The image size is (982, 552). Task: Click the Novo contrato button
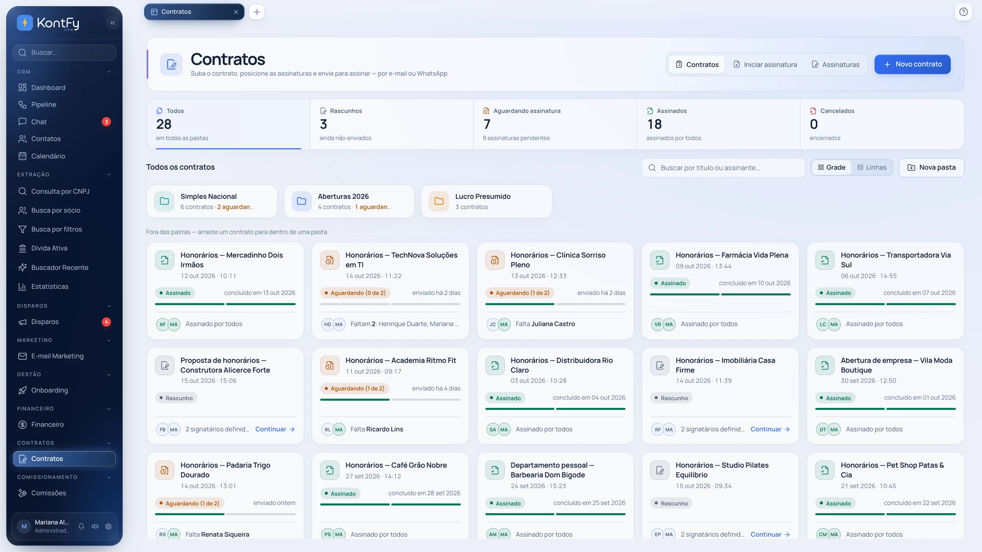tap(912, 64)
